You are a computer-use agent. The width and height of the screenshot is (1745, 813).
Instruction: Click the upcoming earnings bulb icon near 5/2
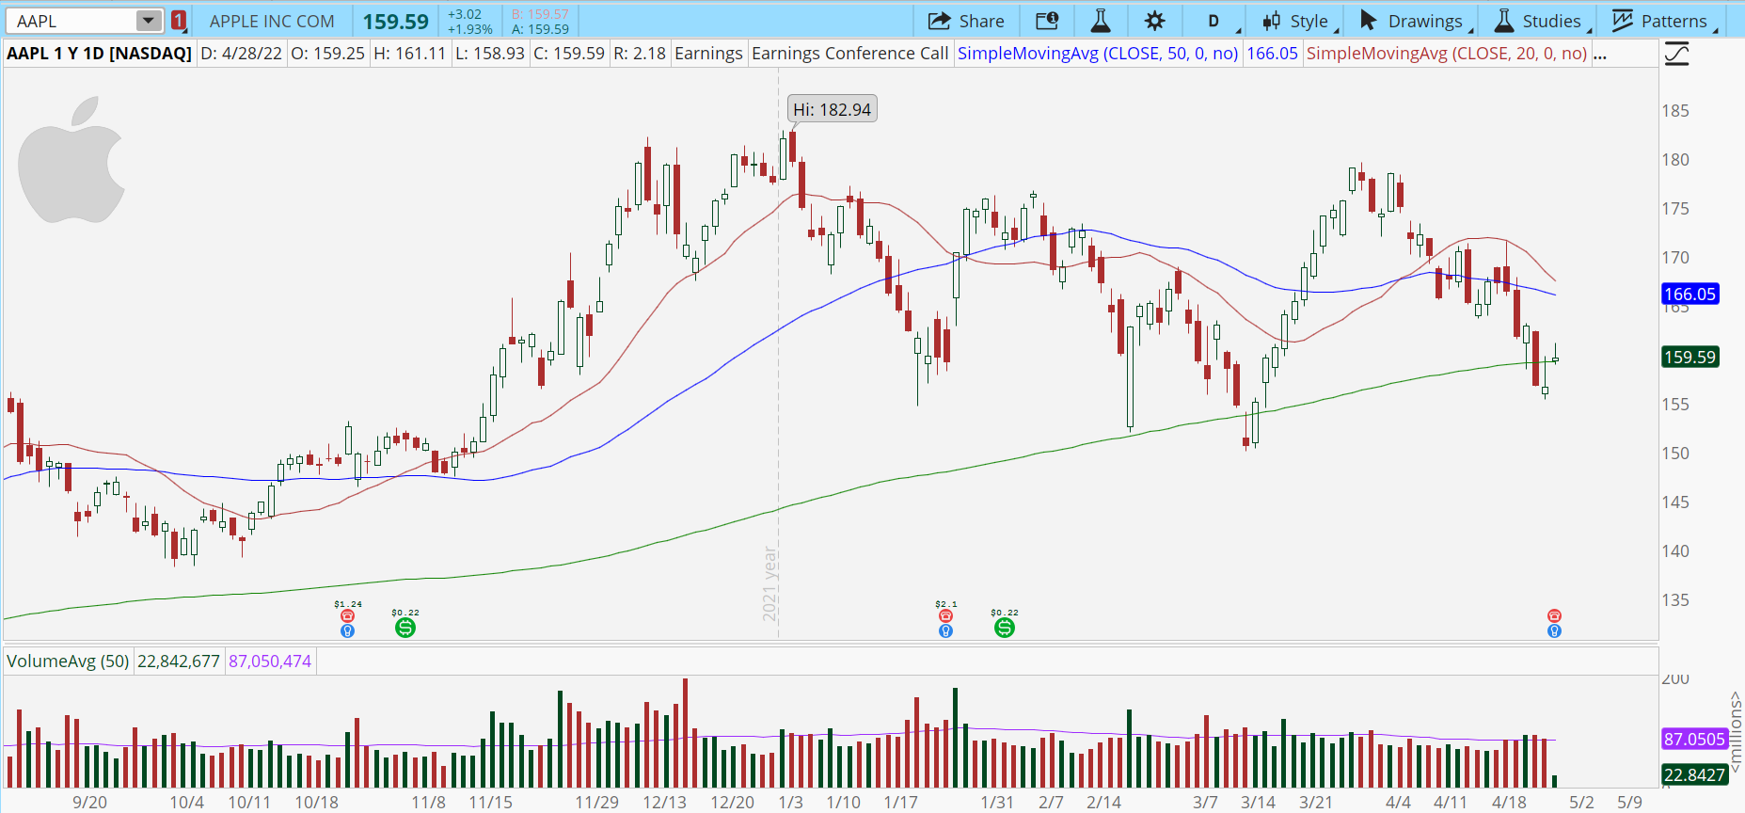click(1554, 630)
